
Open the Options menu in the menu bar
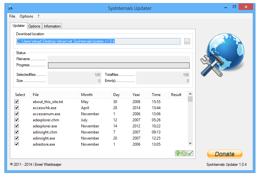click(x=26, y=16)
